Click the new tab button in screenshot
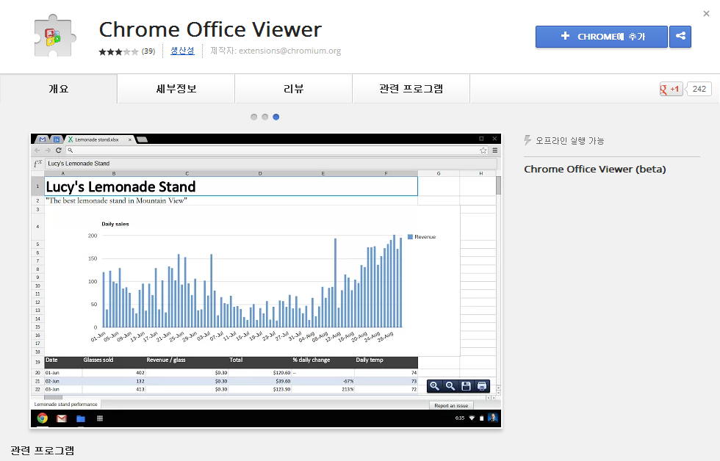The height and width of the screenshot is (461, 720). click(143, 139)
